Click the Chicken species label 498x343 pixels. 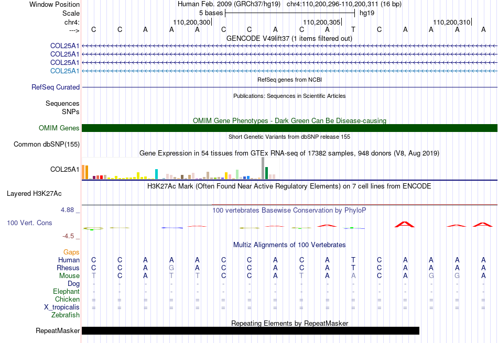tap(67, 299)
